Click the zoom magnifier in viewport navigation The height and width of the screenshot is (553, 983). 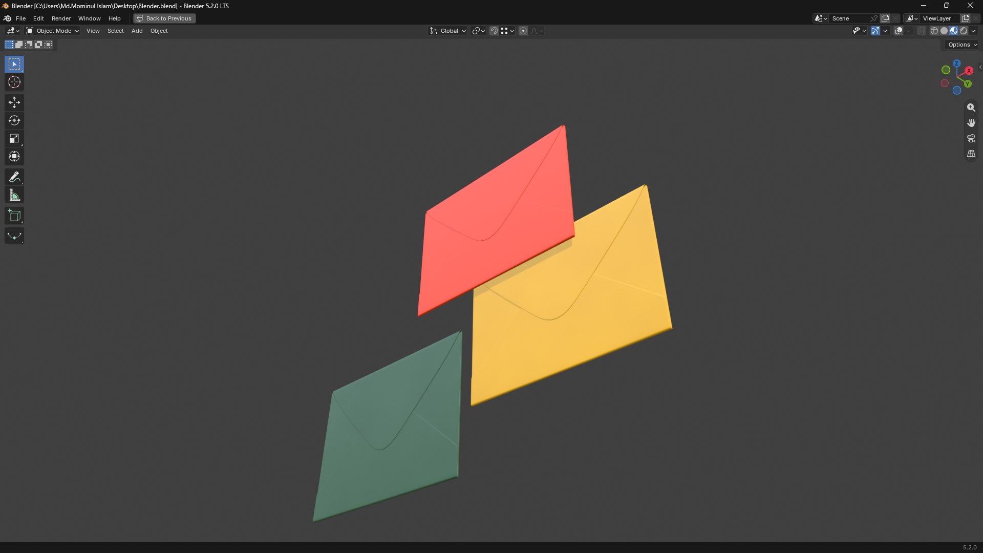click(x=971, y=108)
